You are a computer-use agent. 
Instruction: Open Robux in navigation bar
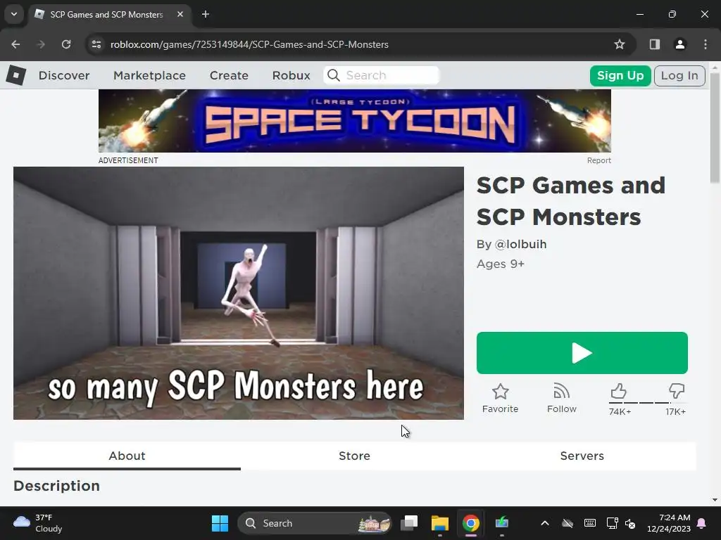[x=291, y=75]
